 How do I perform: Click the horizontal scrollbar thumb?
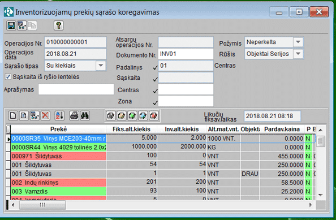pyautogui.click(x=42, y=205)
